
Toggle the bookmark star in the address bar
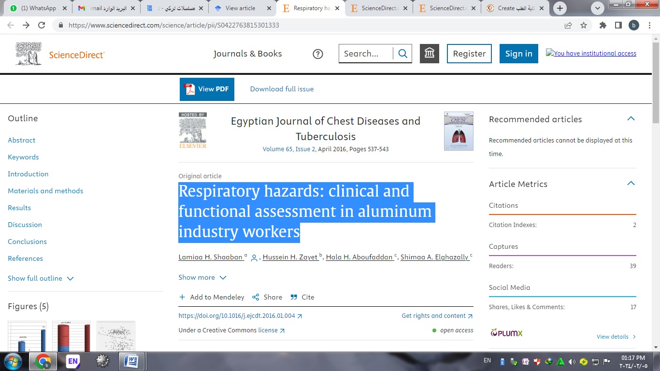coord(584,25)
